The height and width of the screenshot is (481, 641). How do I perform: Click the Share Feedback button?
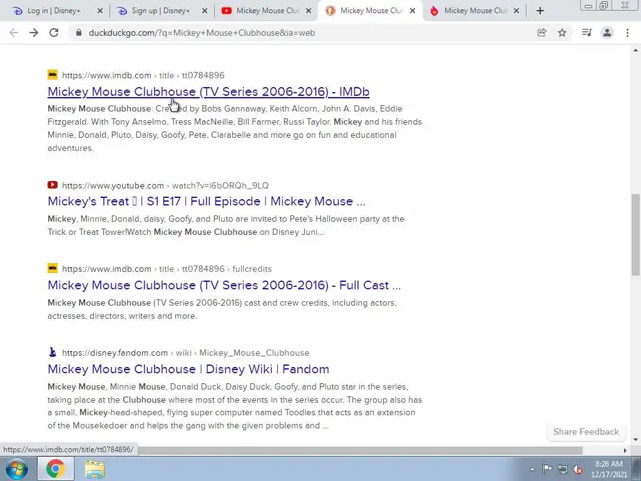point(586,432)
